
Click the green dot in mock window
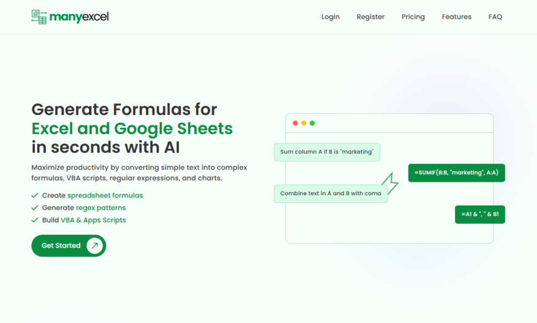click(x=312, y=123)
